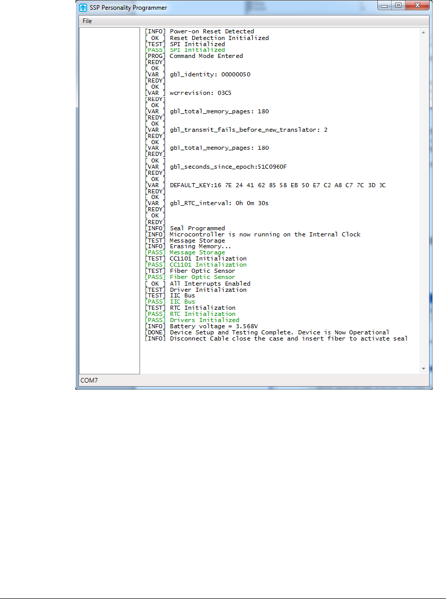Click 'Battery voltage = 3.568V' line
This screenshot has width=446, height=599.
tap(201, 326)
